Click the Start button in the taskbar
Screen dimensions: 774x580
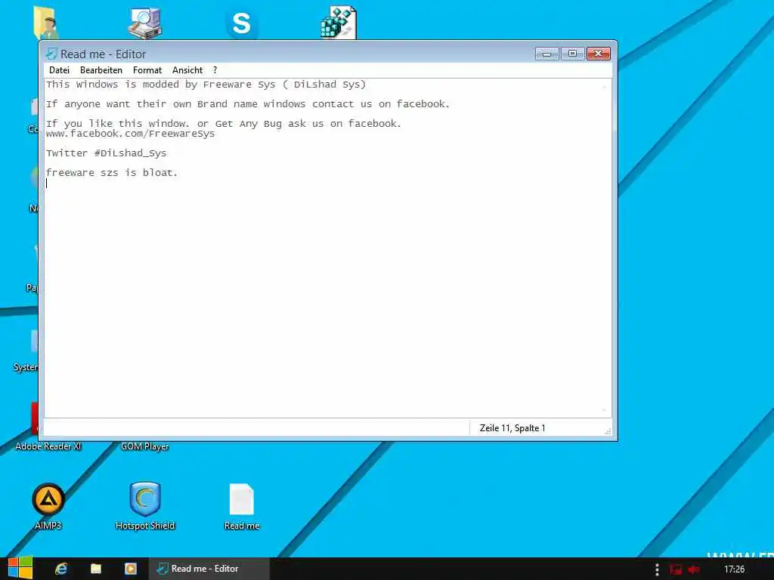pos(20,569)
